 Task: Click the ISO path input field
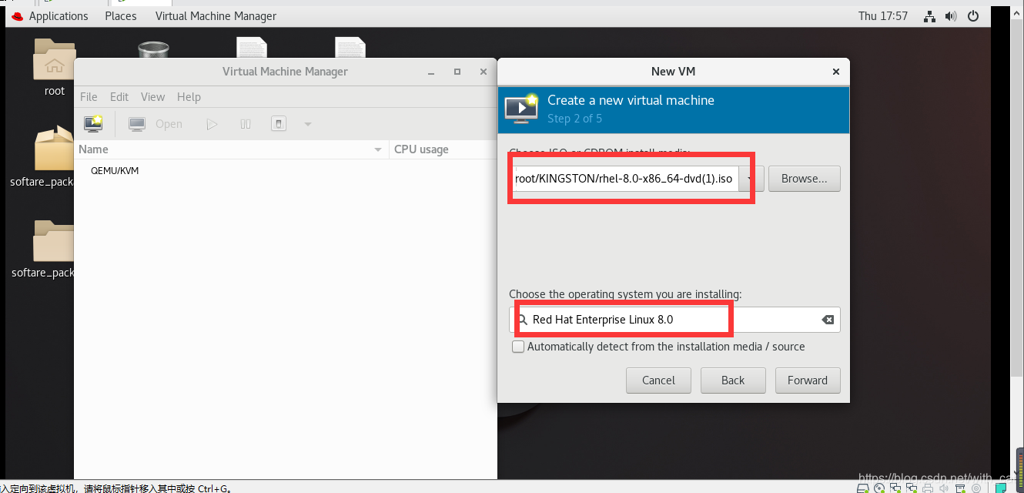point(624,179)
